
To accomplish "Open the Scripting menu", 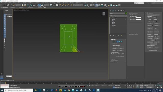I will 72,3.
